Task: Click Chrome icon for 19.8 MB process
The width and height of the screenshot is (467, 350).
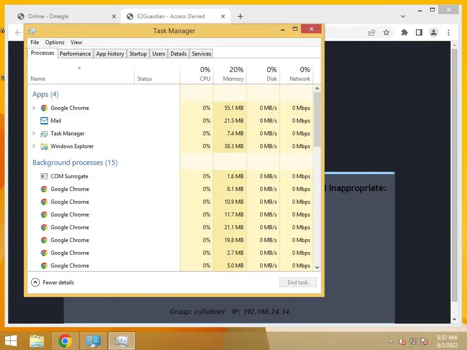Action: click(44, 240)
